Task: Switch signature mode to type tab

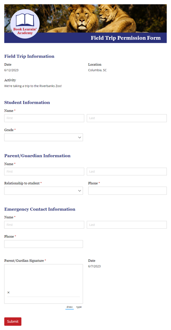Action: tap(79, 307)
